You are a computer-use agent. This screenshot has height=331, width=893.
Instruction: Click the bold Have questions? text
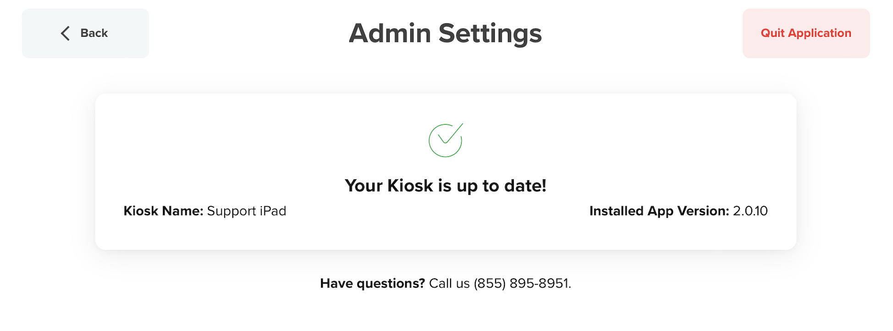click(x=372, y=283)
